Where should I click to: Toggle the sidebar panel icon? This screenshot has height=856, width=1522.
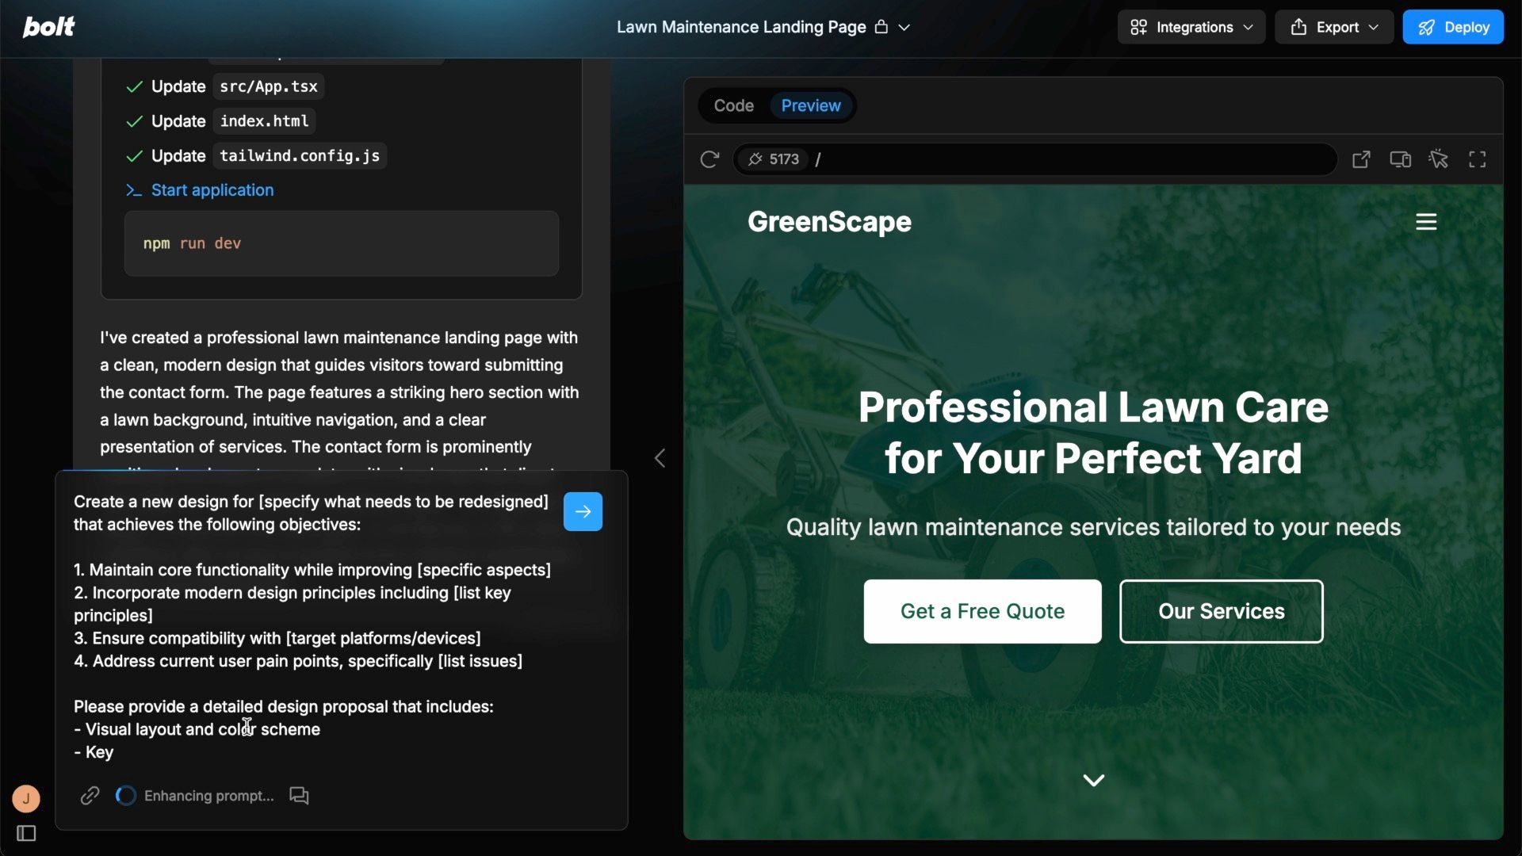click(x=26, y=833)
